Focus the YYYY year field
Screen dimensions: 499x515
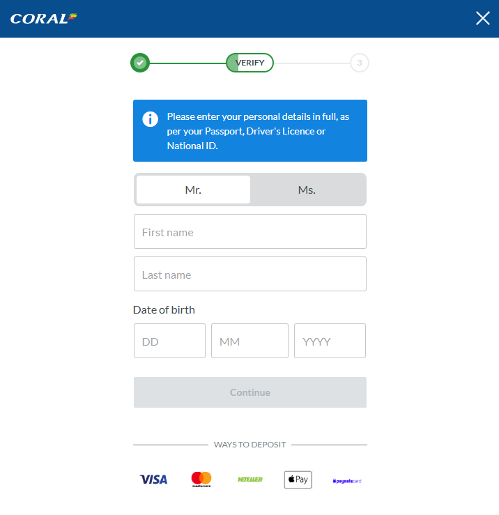(330, 341)
